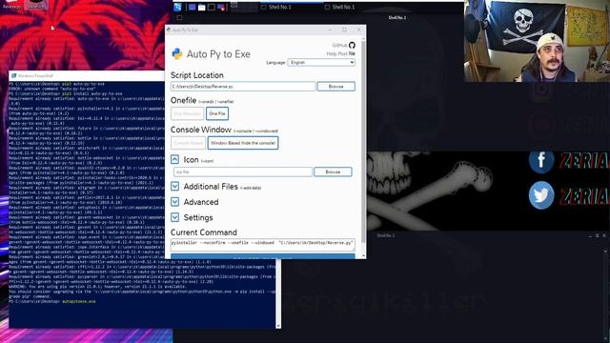Click the Kali dragon menu icon

click(178, 7)
